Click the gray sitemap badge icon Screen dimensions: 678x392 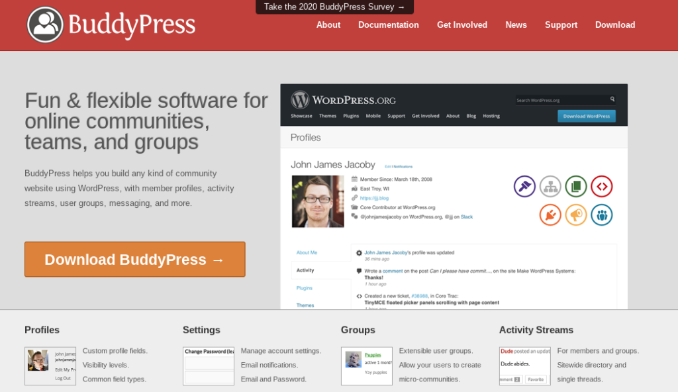point(550,187)
